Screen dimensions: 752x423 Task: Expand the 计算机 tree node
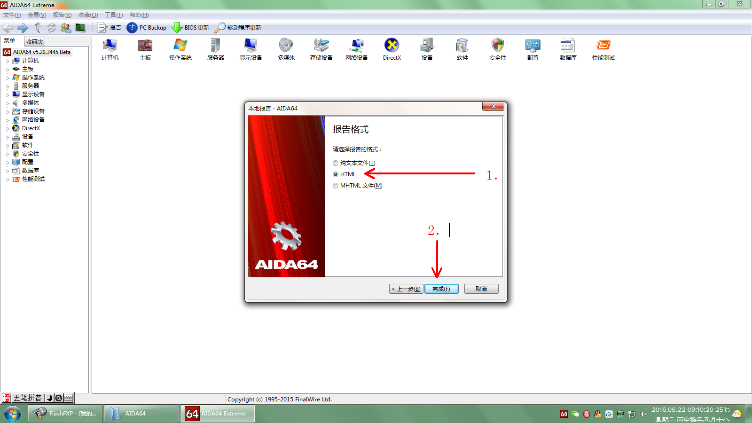point(8,61)
